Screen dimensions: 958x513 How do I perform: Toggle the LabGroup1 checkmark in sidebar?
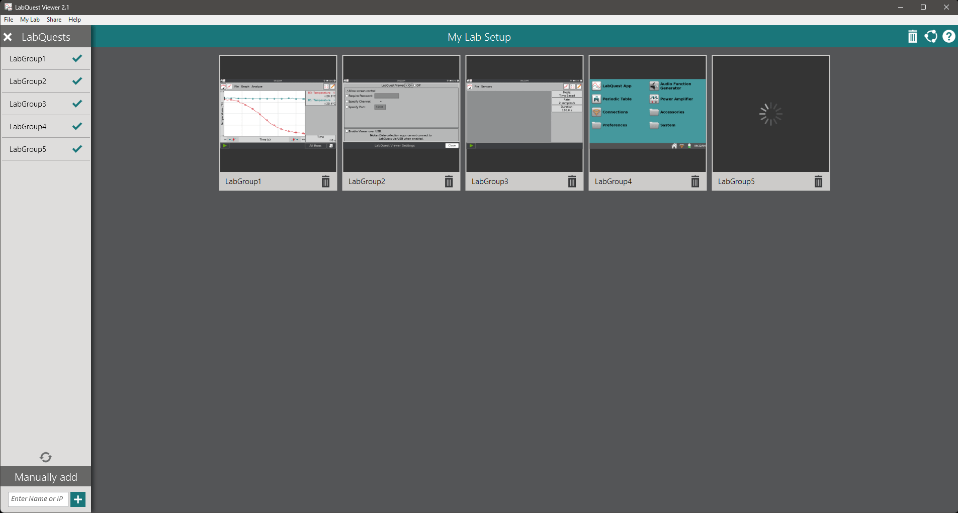pyautogui.click(x=77, y=58)
